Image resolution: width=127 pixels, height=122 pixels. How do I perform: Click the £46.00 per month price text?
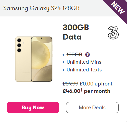point(86,91)
